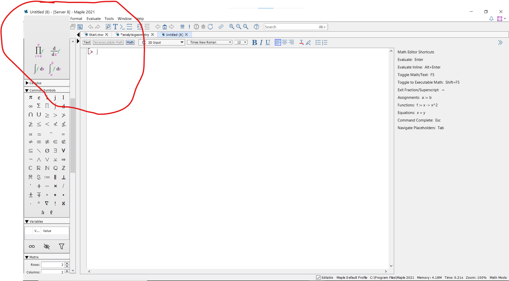Click the worksheet scrollbar down arrow

(391, 266)
